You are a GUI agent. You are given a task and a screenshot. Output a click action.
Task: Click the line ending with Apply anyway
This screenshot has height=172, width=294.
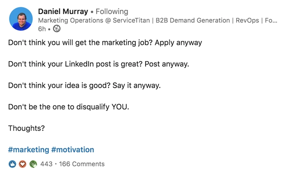105,43
